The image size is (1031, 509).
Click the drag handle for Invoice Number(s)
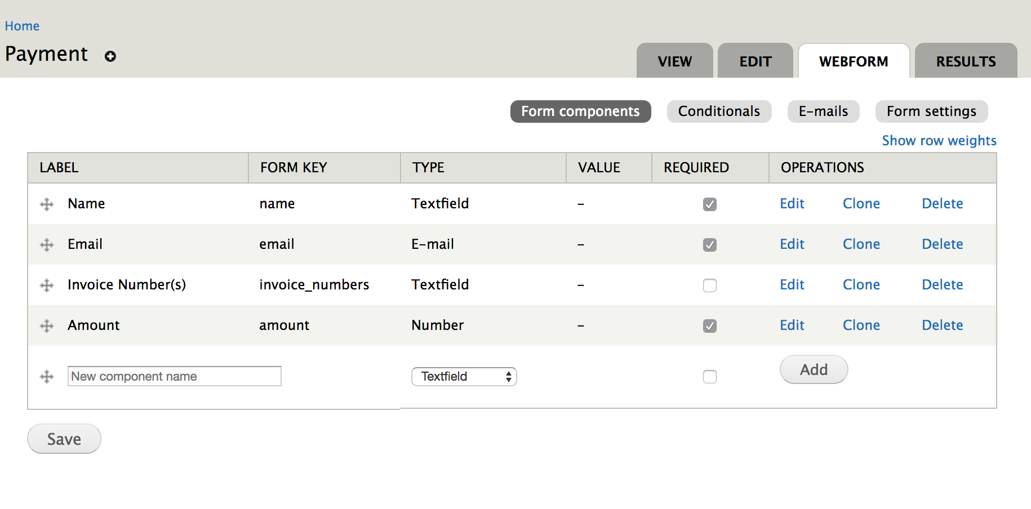pyautogui.click(x=46, y=285)
